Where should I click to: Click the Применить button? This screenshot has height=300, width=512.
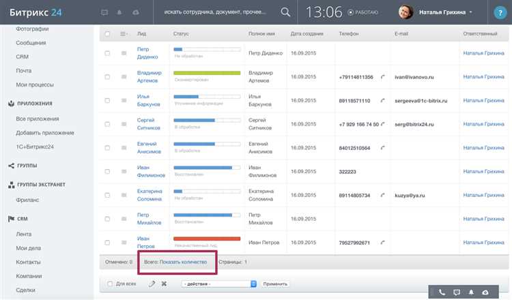coord(275,284)
